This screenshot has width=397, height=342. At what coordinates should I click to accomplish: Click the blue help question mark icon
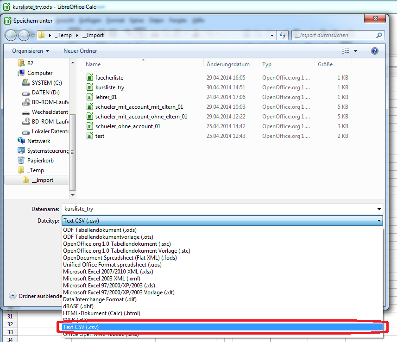pyautogui.click(x=375, y=51)
